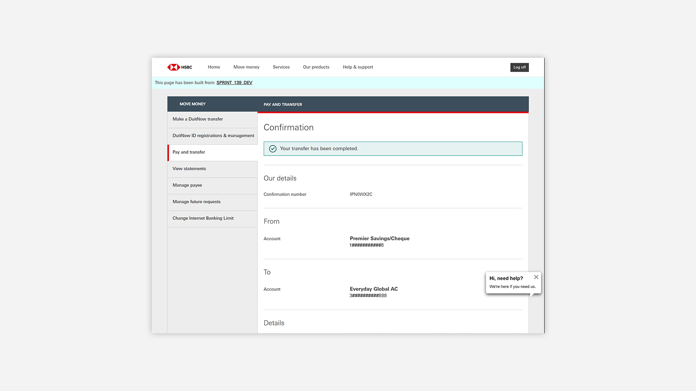
Task: Click the green checkmark success icon
Action: point(273,149)
